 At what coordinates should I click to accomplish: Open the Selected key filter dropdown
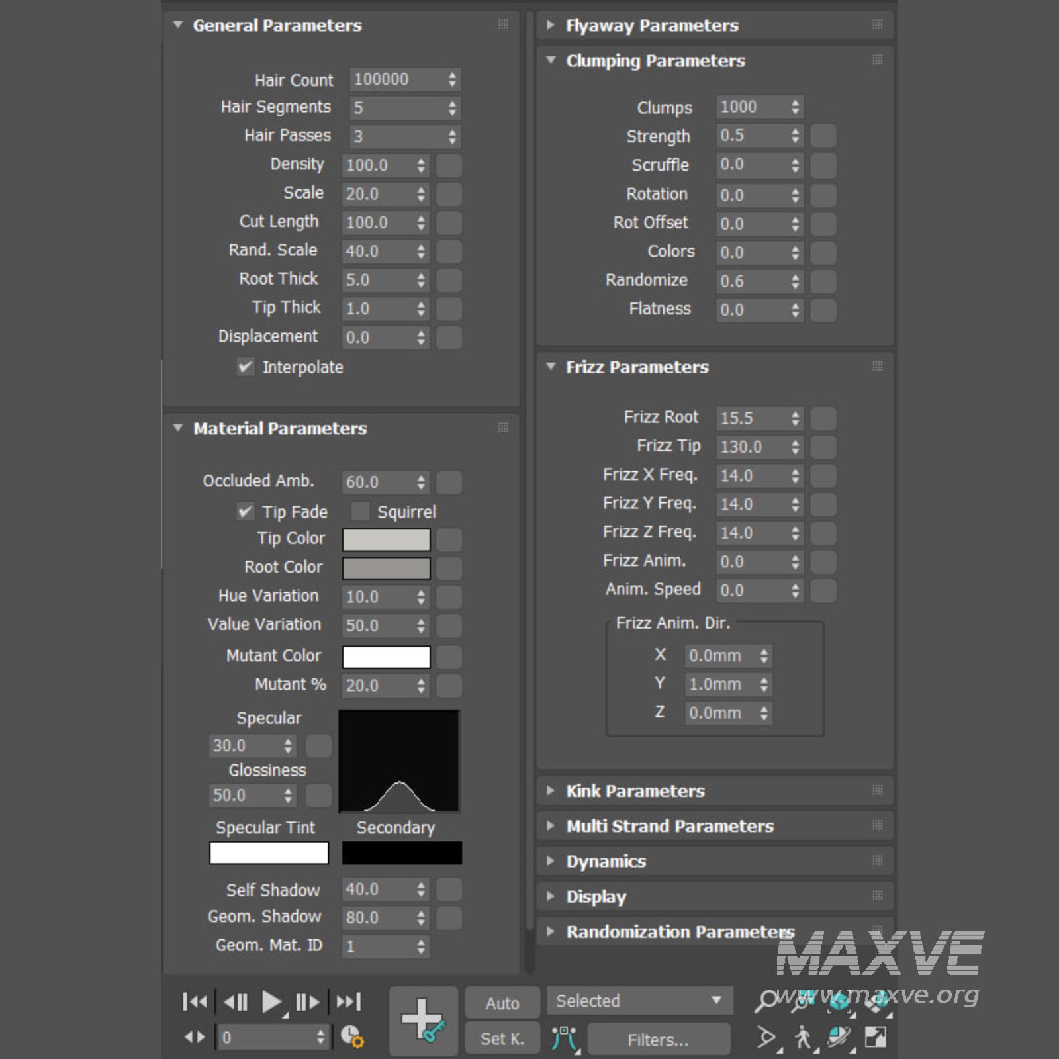tap(639, 1001)
